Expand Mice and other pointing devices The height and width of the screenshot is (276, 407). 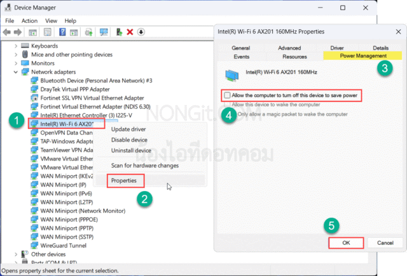[x=16, y=55]
